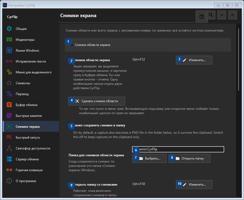Click the 'Ctrl+F12' shortcut text
The width and height of the screenshot is (244, 200).
[x=139, y=60]
